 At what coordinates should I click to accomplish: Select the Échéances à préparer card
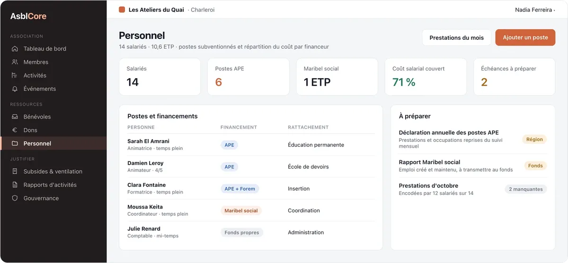pyautogui.click(x=514, y=77)
